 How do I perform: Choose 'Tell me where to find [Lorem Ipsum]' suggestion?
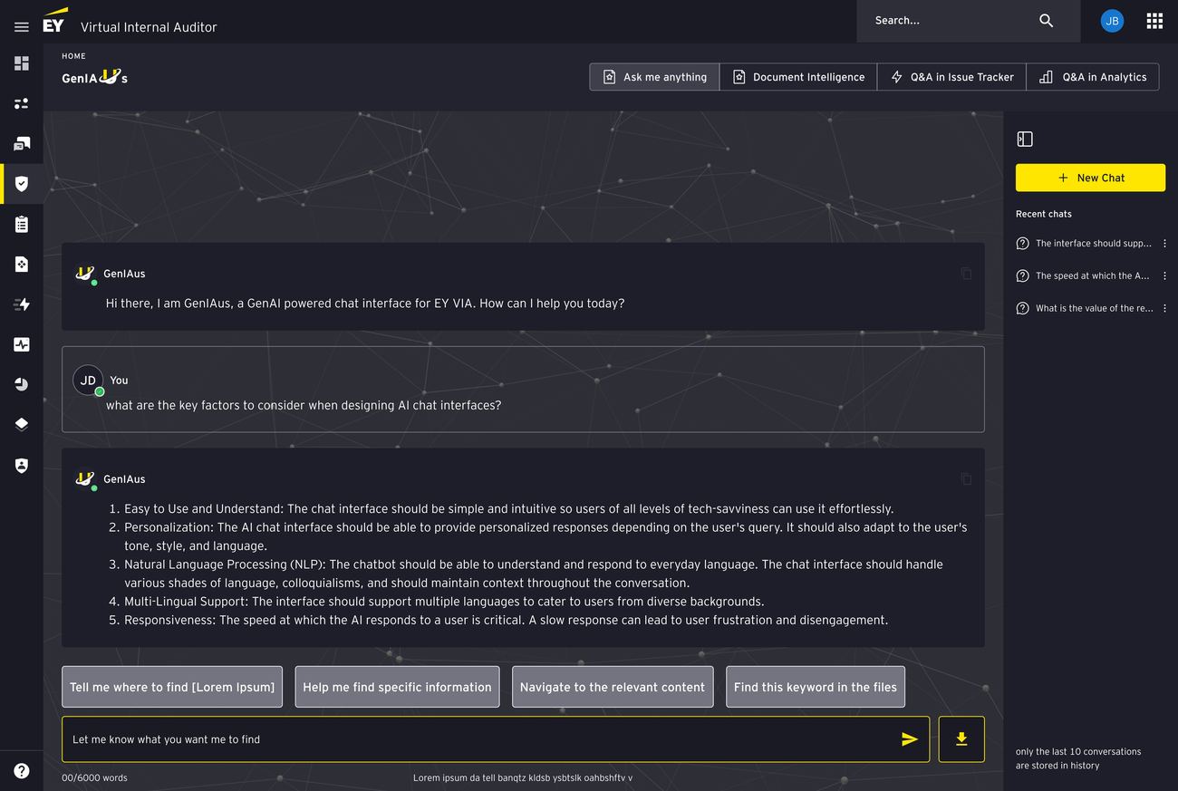point(172,687)
